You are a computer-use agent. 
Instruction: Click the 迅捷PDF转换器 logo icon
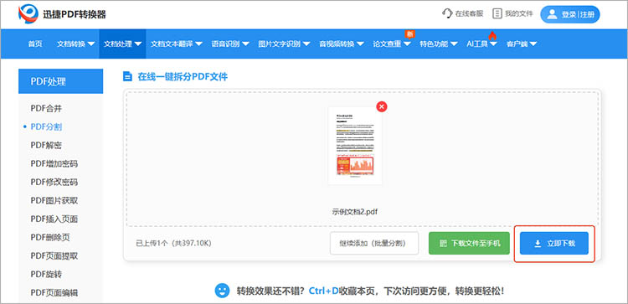pos(28,14)
